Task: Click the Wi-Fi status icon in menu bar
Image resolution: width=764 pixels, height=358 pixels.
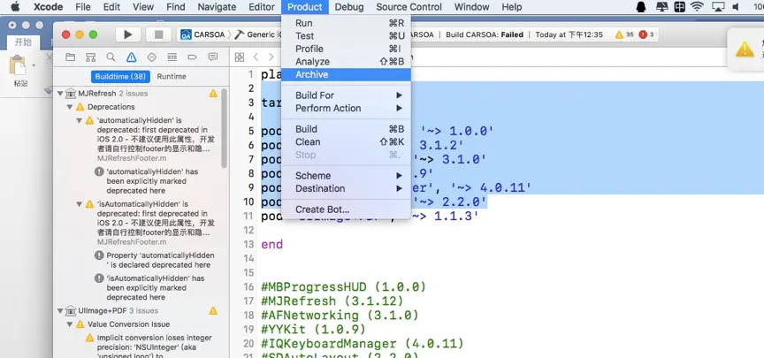Action: click(698, 7)
